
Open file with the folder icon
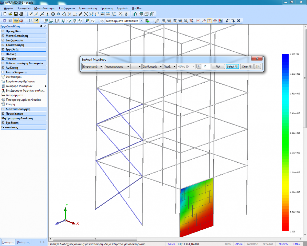coord(10,14)
